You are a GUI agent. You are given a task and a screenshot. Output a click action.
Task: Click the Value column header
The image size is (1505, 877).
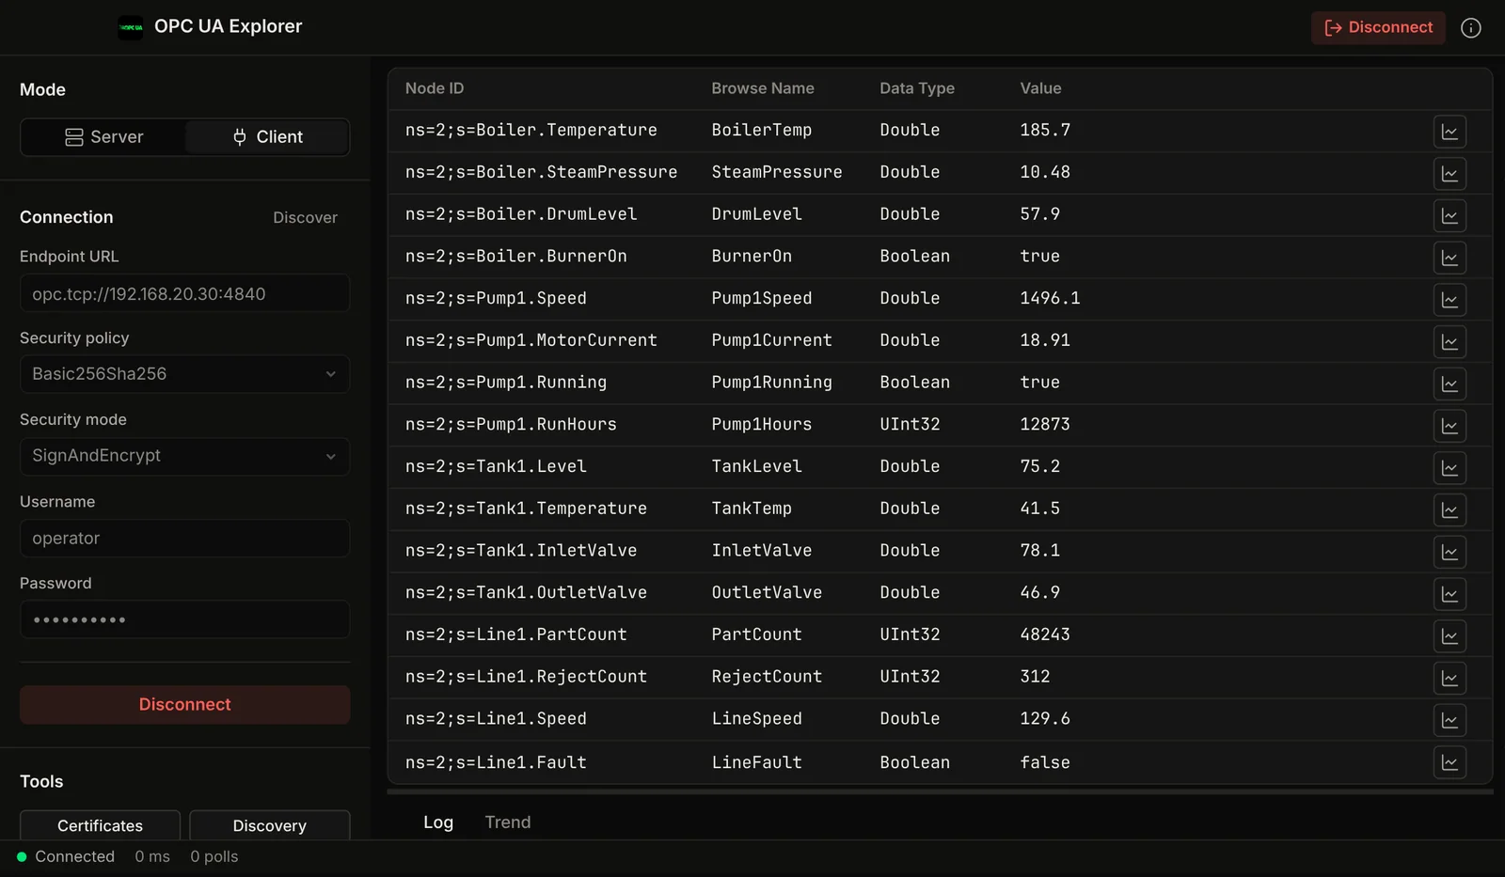click(1040, 88)
